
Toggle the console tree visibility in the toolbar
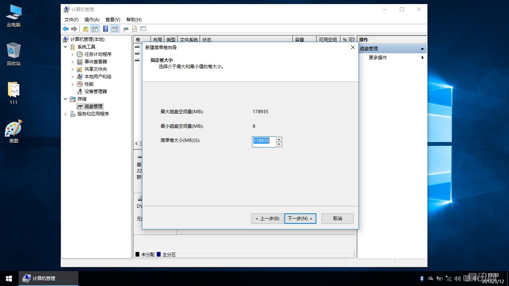click(94, 29)
